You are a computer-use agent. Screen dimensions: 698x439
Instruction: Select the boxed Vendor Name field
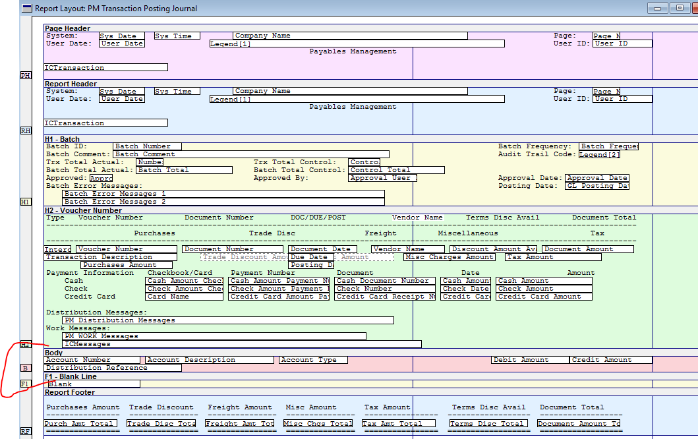click(x=408, y=249)
